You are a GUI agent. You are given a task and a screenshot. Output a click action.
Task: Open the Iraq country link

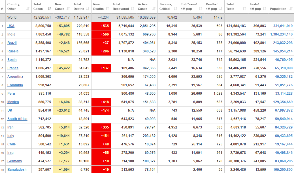click(10, 153)
